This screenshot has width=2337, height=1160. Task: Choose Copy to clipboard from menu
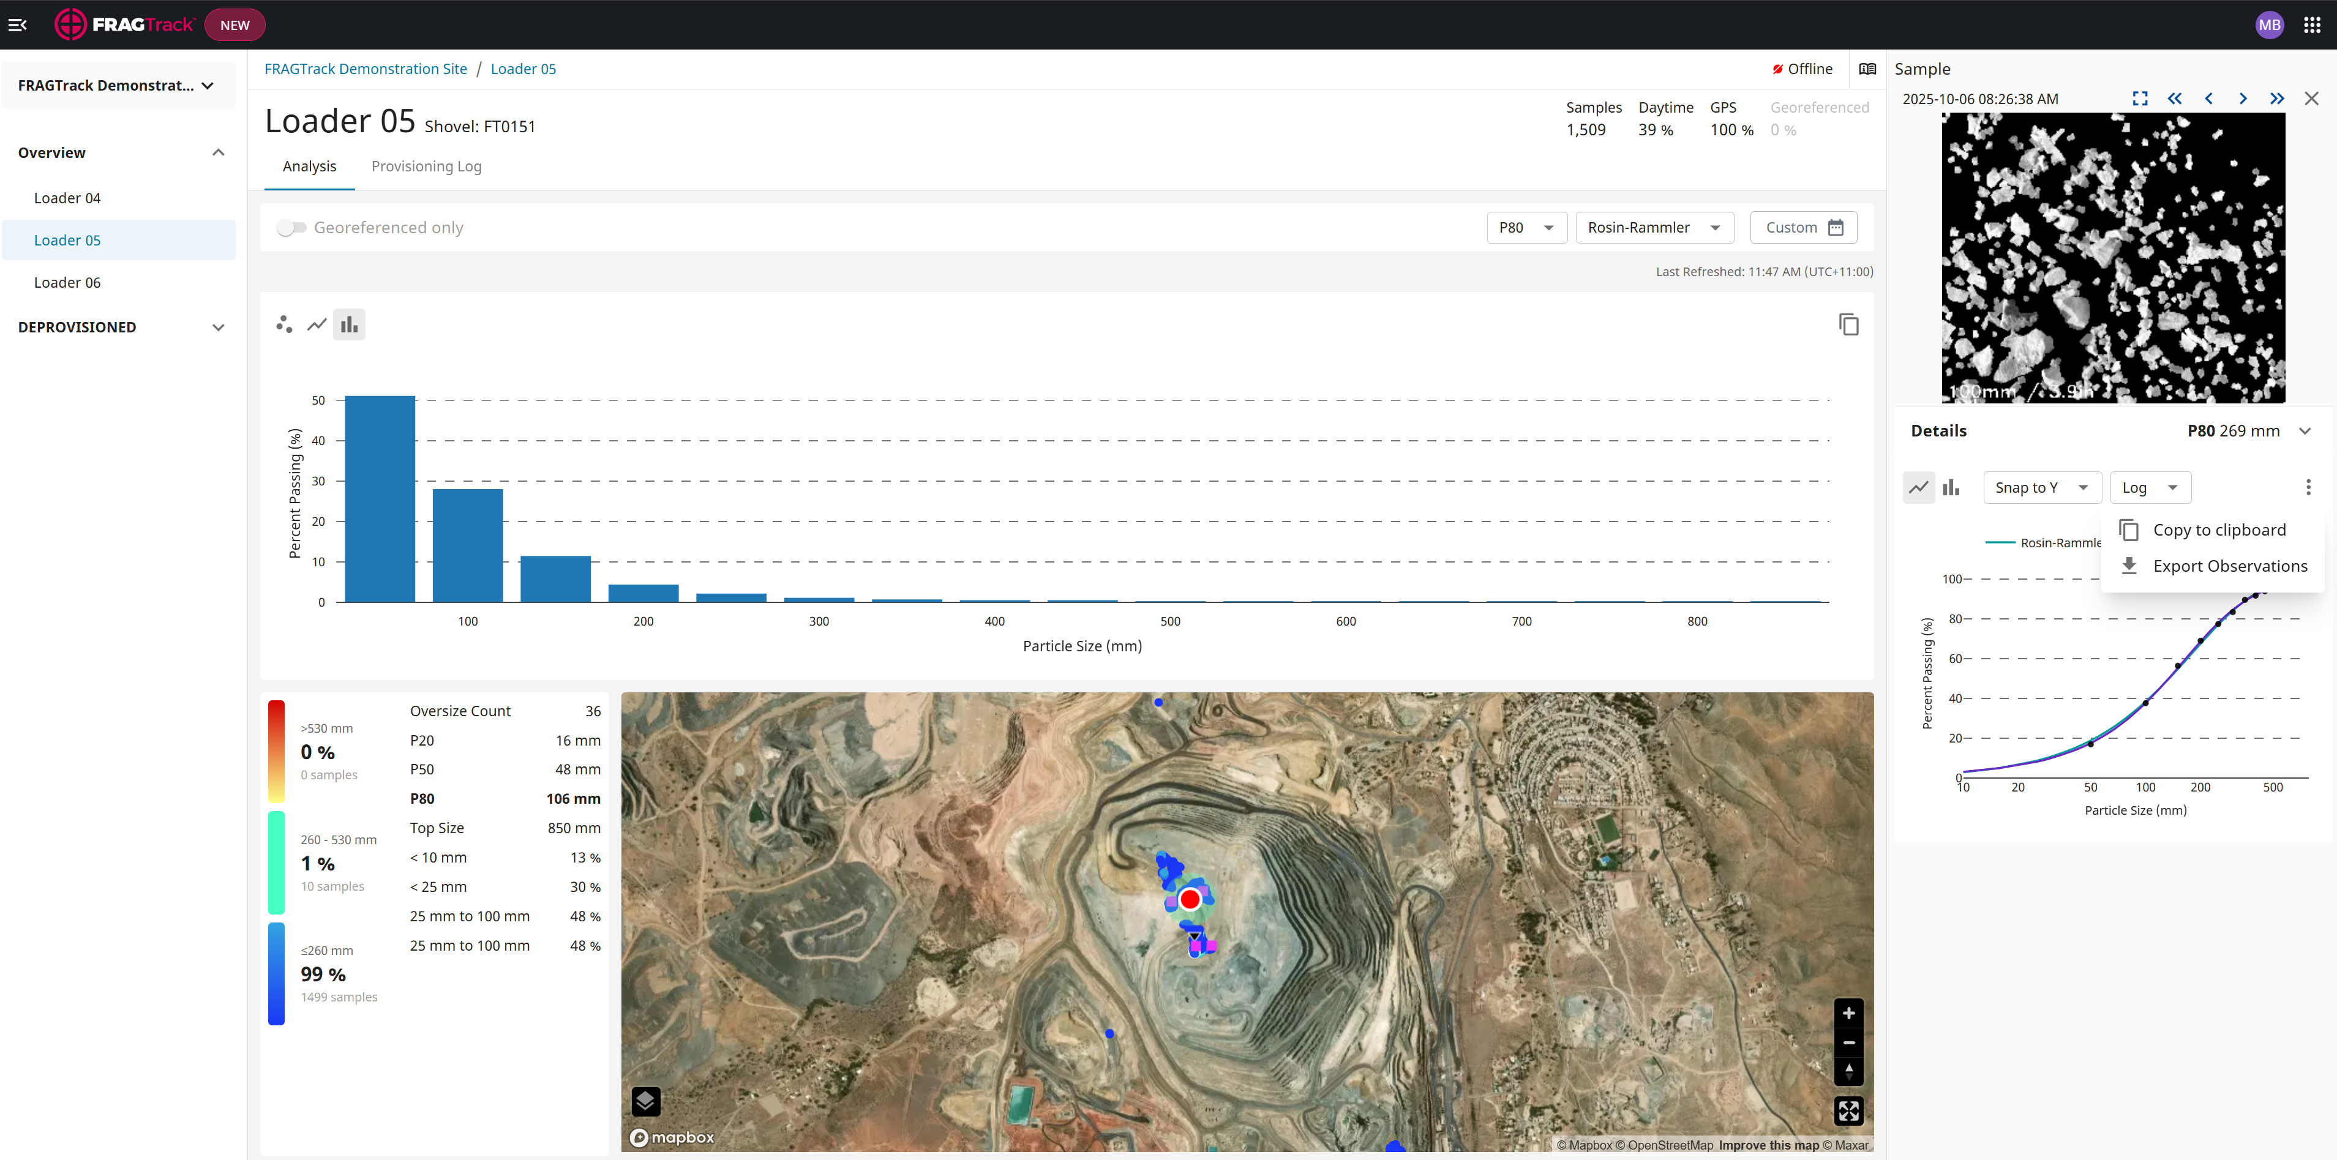tap(2213, 531)
